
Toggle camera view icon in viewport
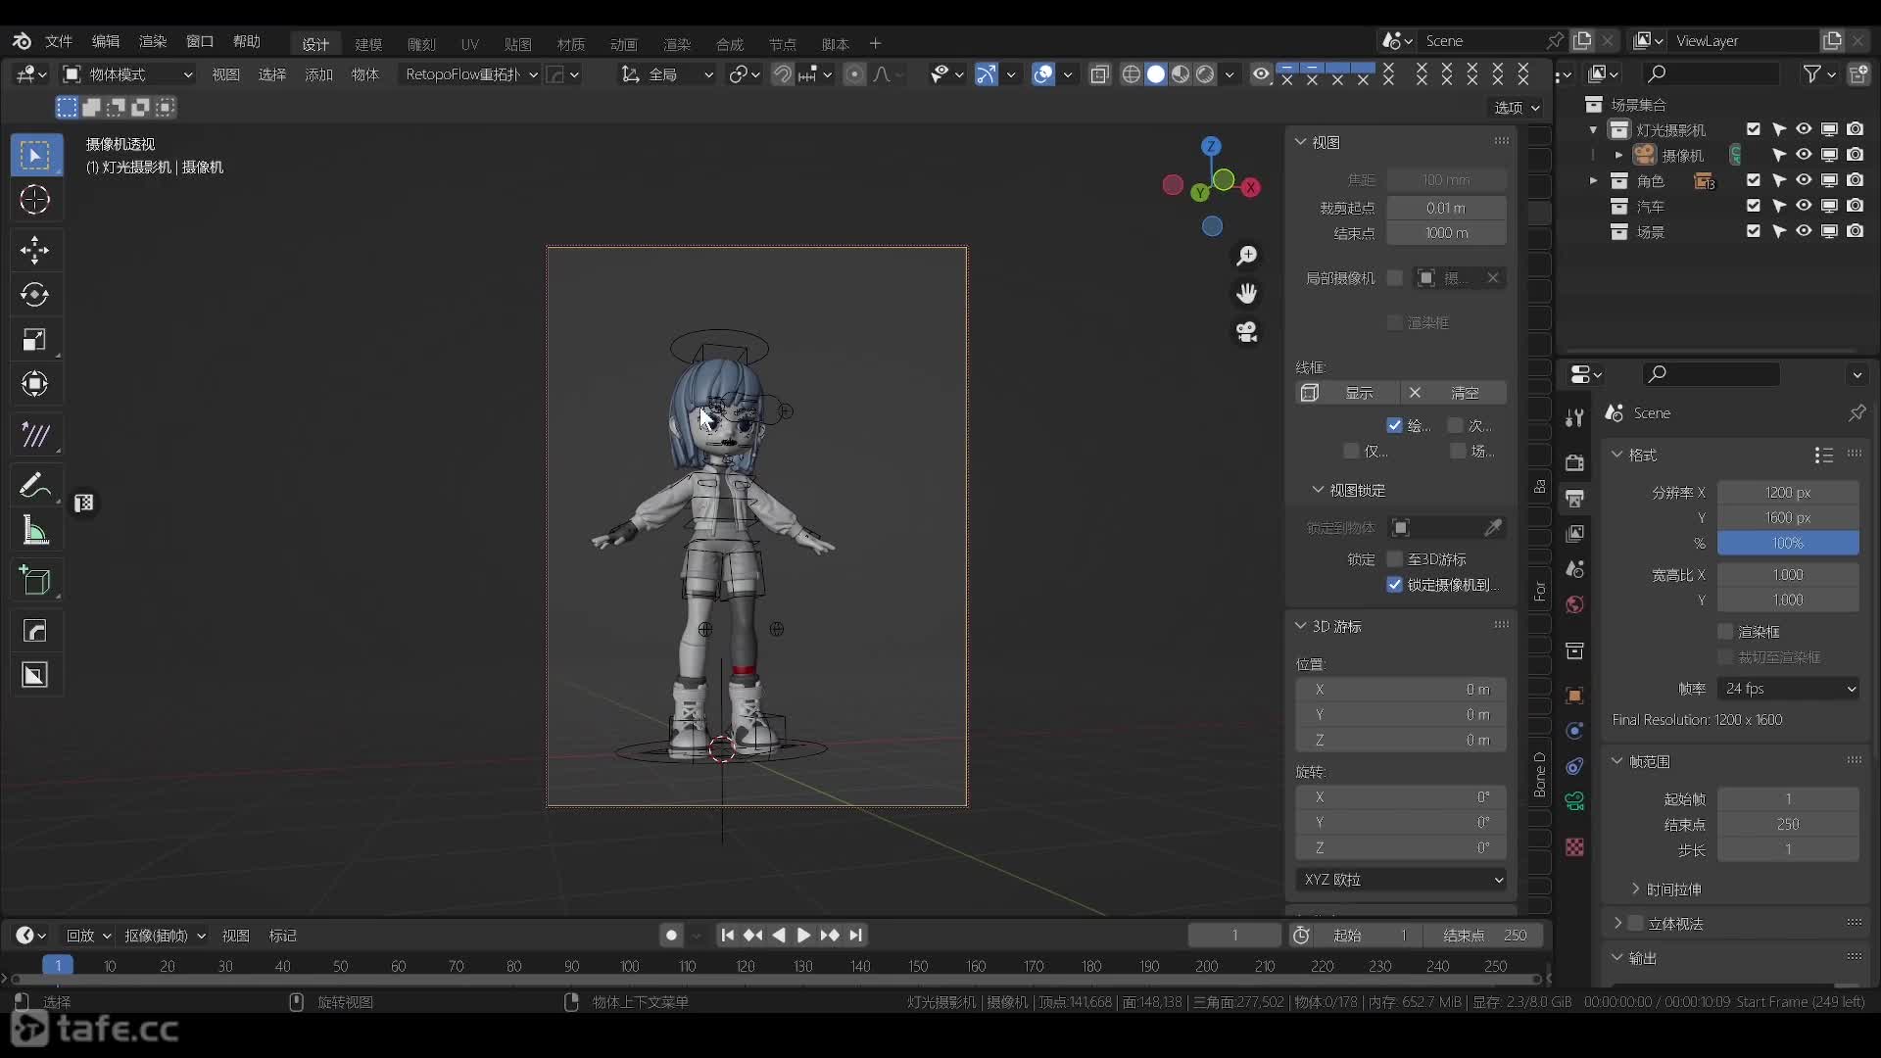click(1247, 332)
